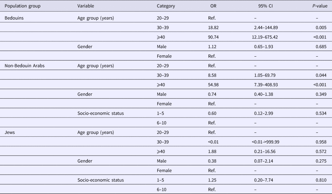Click the Category column header
The image size is (332, 194).
pos(166,6)
